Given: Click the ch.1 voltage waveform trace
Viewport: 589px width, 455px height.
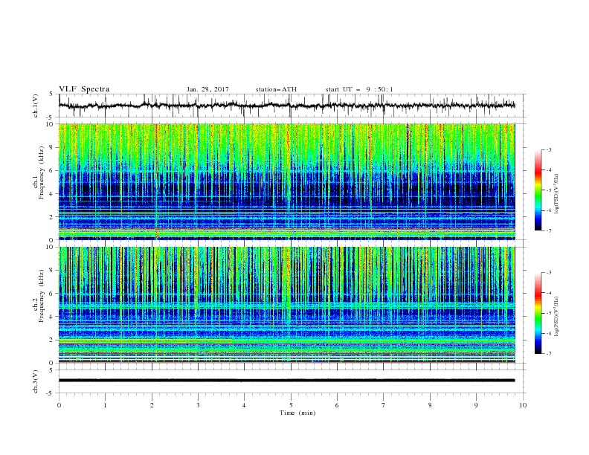Looking at the screenshot, I should click(x=286, y=106).
